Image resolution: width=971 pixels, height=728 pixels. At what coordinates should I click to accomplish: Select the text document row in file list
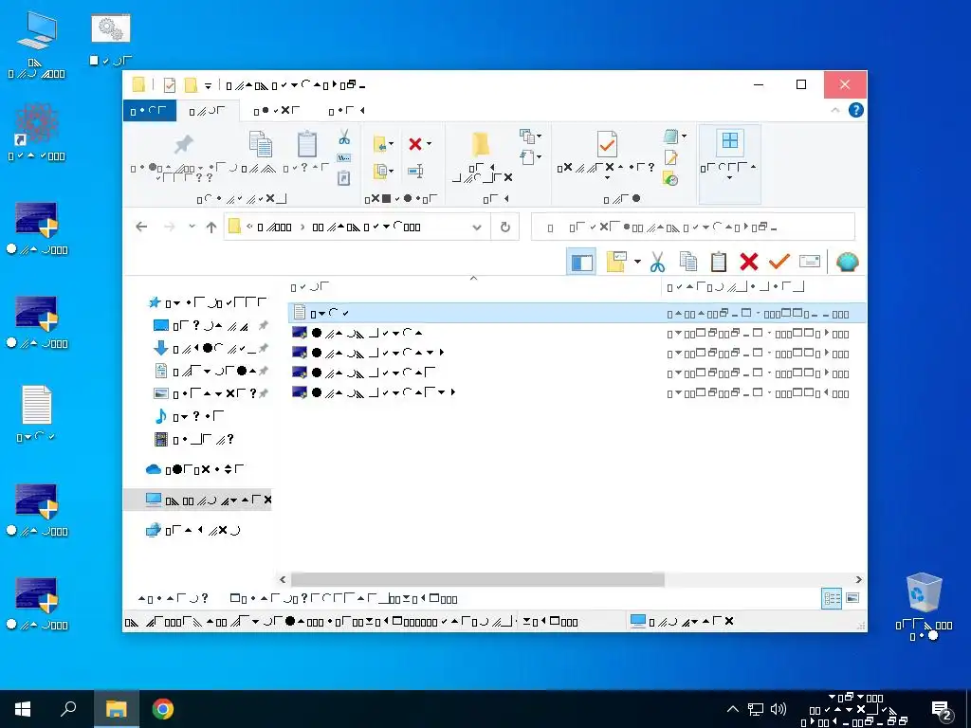point(577,313)
